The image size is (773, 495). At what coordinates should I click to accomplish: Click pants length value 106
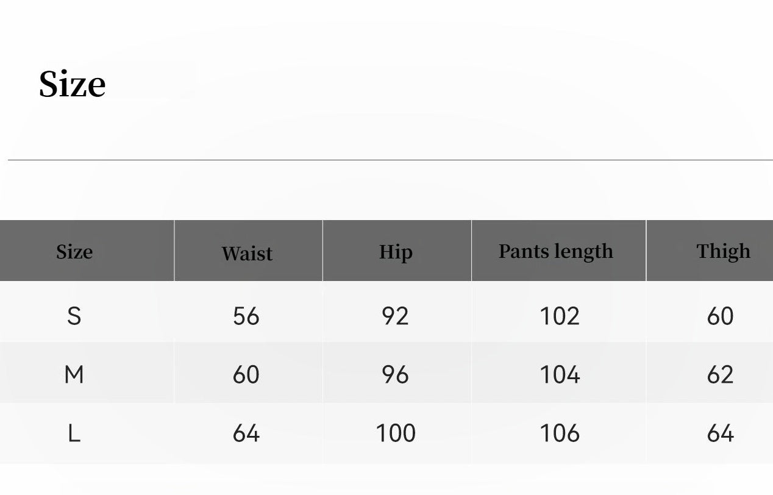tap(560, 433)
